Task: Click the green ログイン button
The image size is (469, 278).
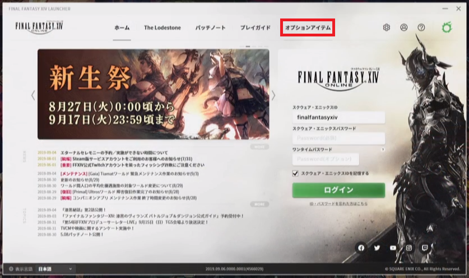Action: [338, 190]
